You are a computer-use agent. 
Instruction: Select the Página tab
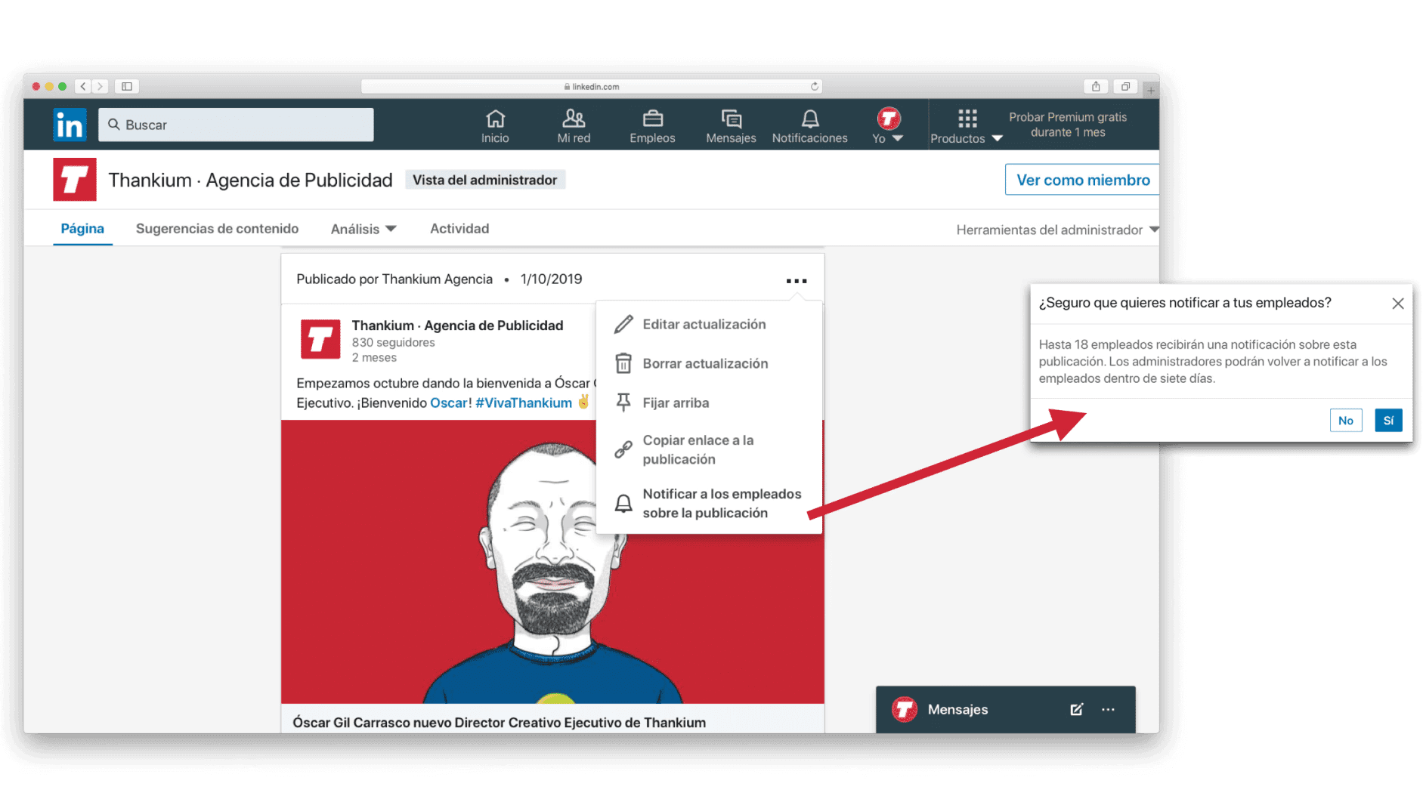82,229
